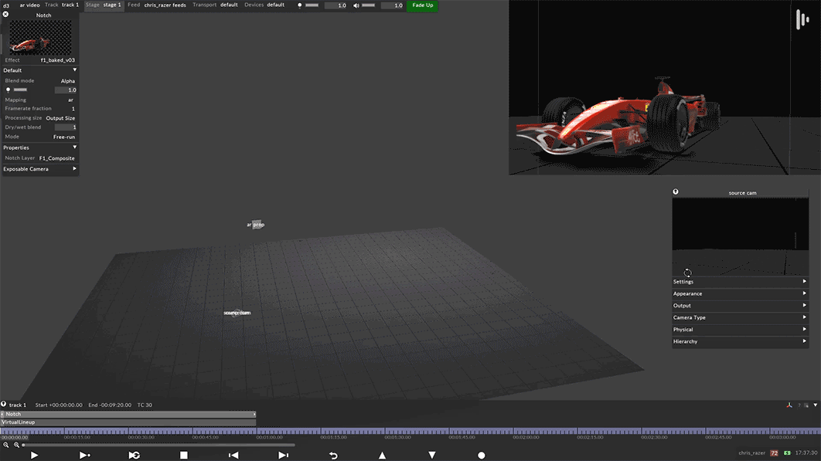The image size is (821, 461).
Task: Expand the Output section of source cam
Action: 740,306
